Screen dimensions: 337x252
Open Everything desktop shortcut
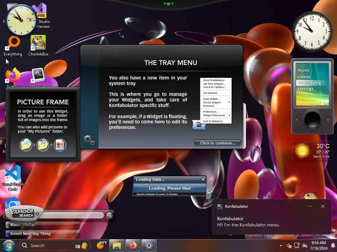point(13,46)
